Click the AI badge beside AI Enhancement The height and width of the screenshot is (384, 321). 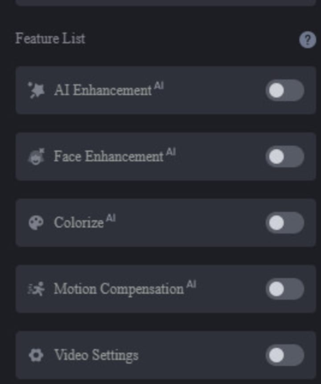coord(159,86)
